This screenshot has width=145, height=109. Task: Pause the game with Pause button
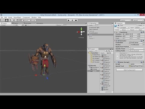click(x=72, y=20)
